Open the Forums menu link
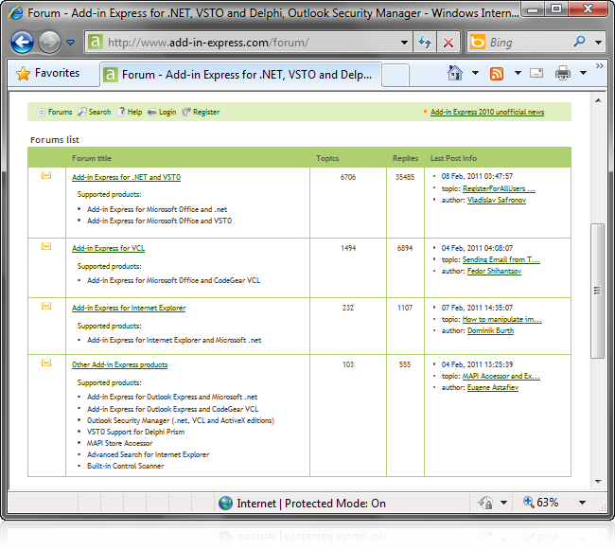Viewport: 615px width, 549px height. 60,113
